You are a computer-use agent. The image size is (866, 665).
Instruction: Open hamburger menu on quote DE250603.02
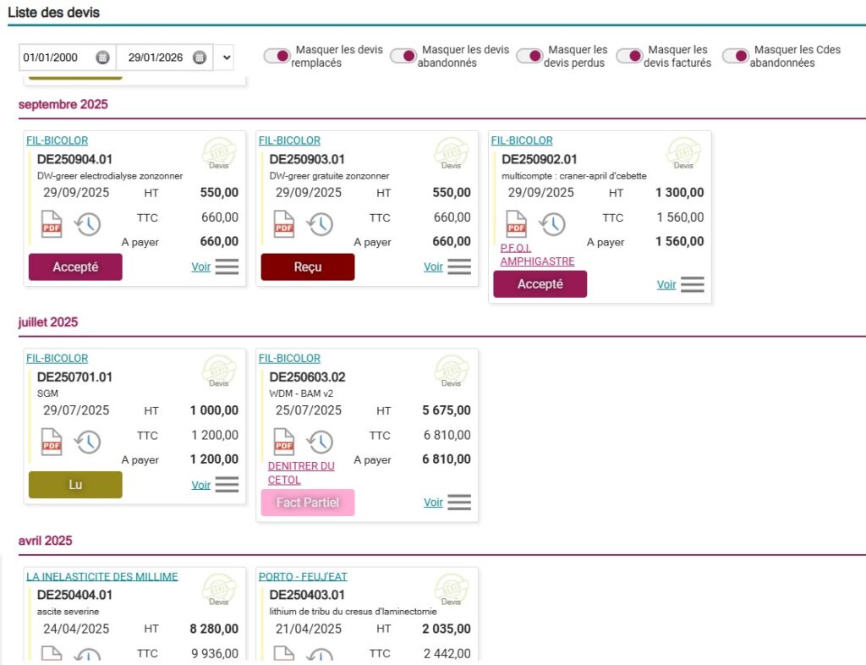click(459, 503)
